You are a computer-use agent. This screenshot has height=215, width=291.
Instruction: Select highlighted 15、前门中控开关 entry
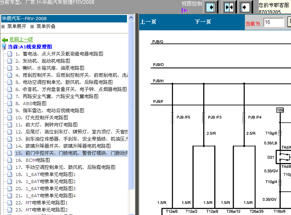(71, 153)
